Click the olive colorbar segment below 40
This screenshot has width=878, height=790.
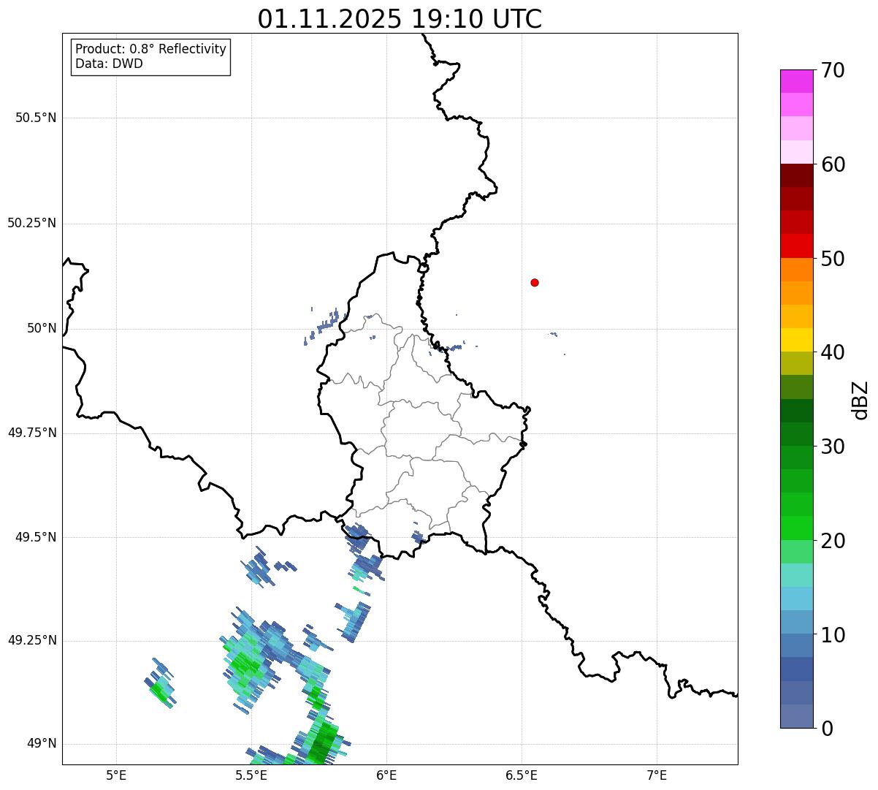coord(796,363)
